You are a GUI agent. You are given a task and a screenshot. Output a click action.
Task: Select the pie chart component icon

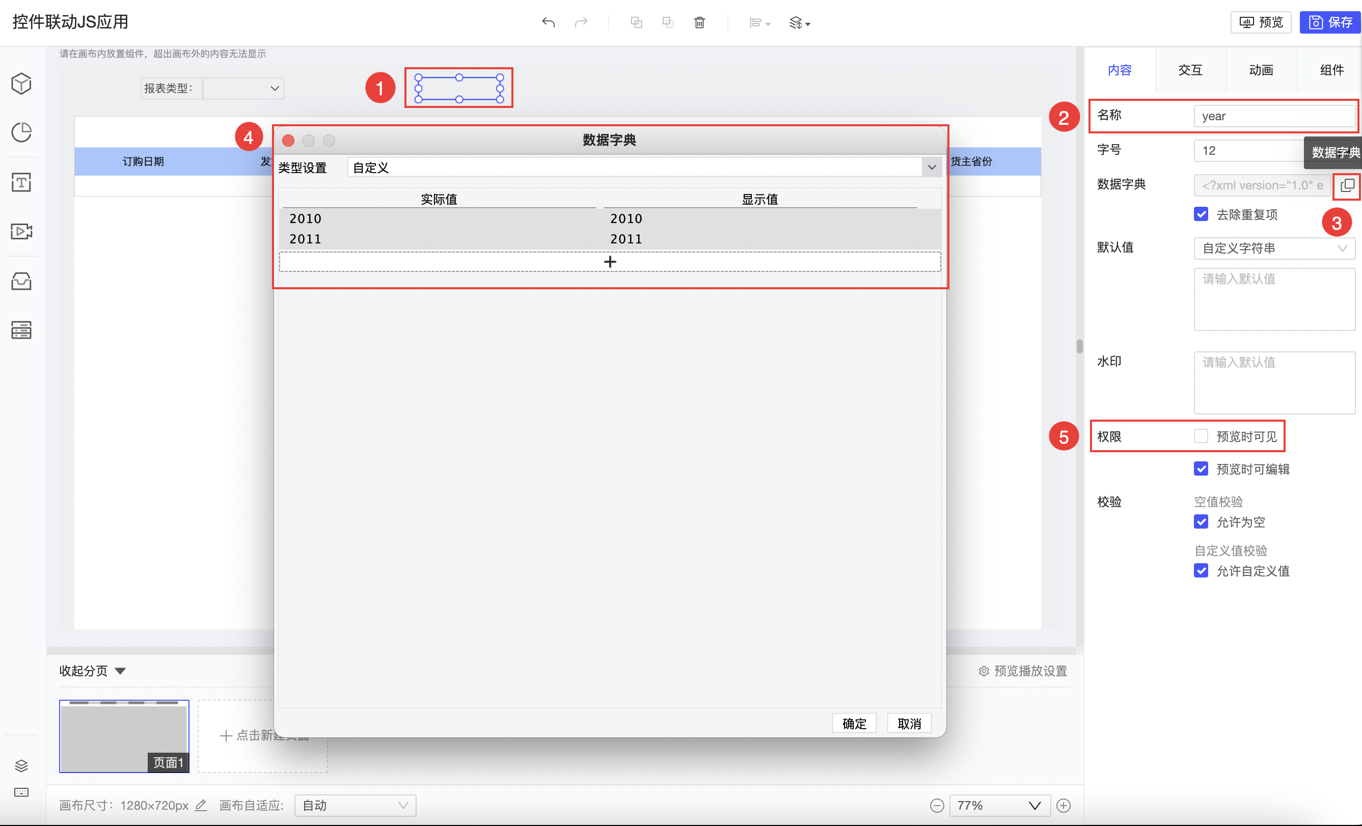pos(21,132)
